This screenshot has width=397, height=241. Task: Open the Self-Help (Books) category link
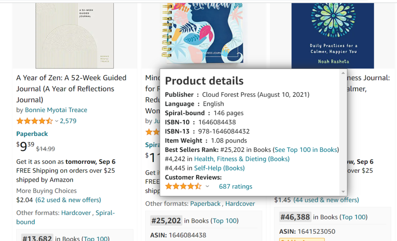(x=219, y=168)
